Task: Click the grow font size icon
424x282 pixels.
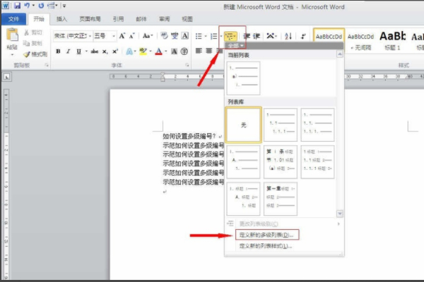Action: coord(123,35)
